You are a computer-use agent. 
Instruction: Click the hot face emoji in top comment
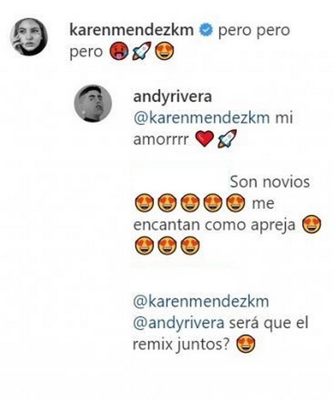pos(118,51)
